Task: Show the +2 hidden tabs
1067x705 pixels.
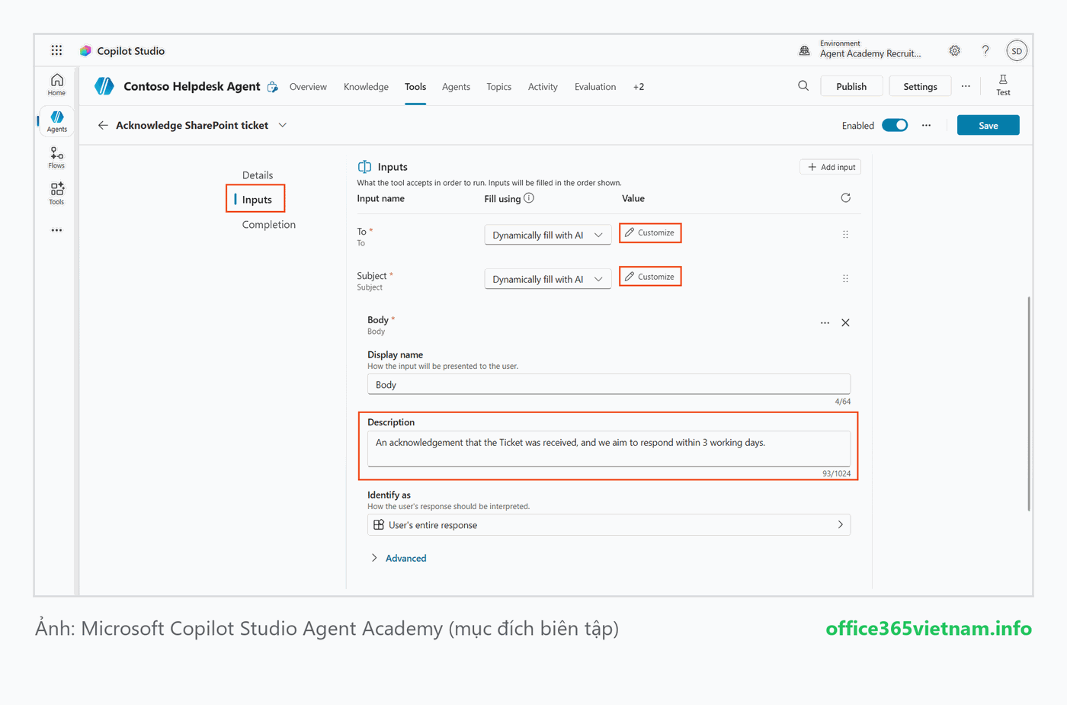Action: click(x=639, y=87)
